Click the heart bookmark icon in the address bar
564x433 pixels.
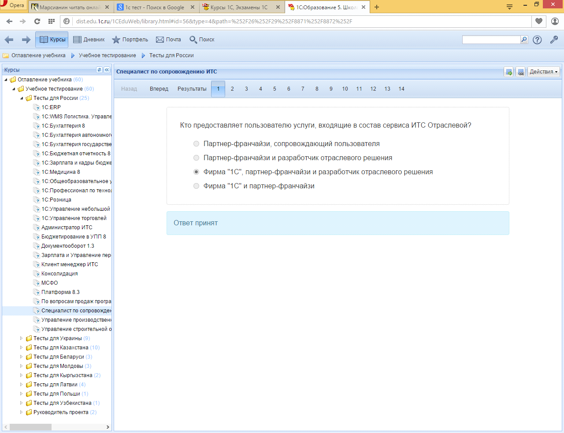pyautogui.click(x=539, y=21)
